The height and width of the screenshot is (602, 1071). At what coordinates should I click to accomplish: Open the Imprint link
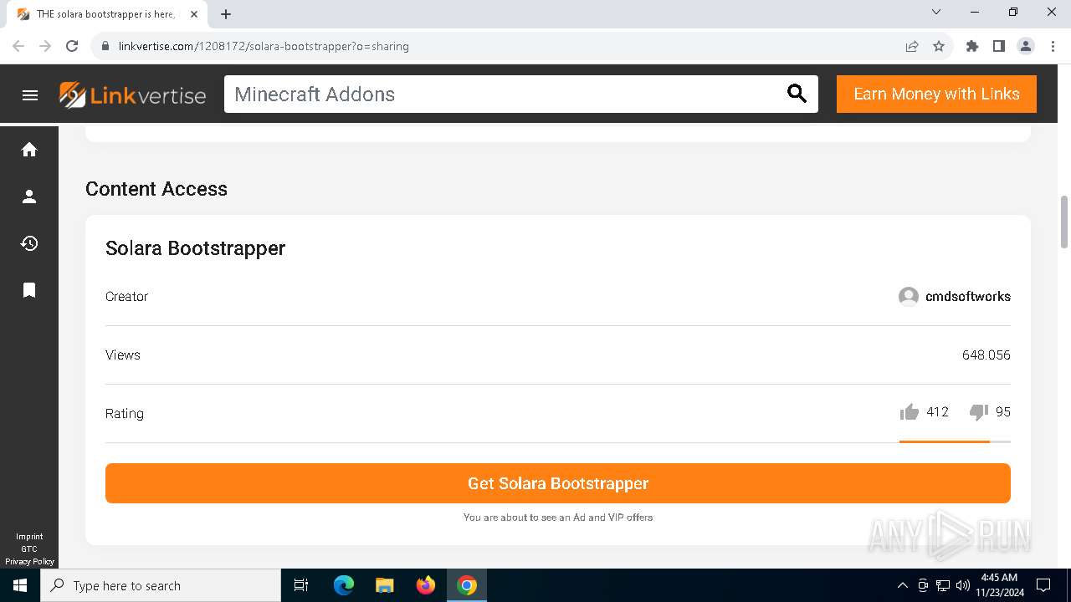click(29, 537)
